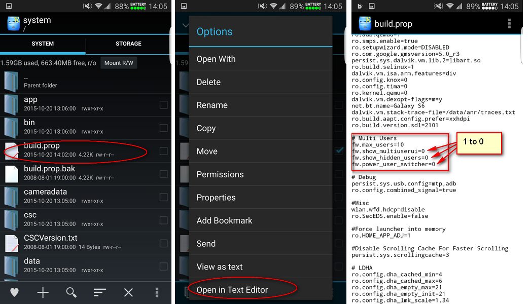Tap app icon beside build.prop title

click(365, 23)
